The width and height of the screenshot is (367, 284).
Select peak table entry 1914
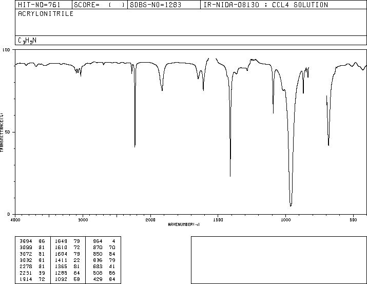[26, 279]
